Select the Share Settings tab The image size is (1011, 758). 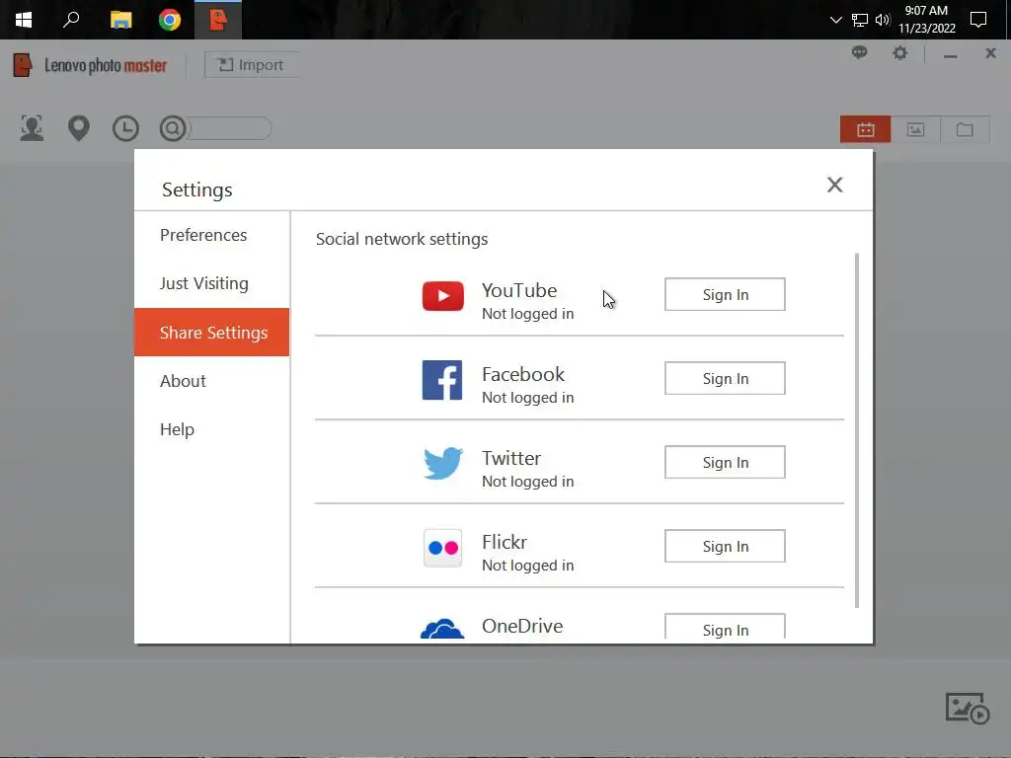pyautogui.click(x=211, y=332)
